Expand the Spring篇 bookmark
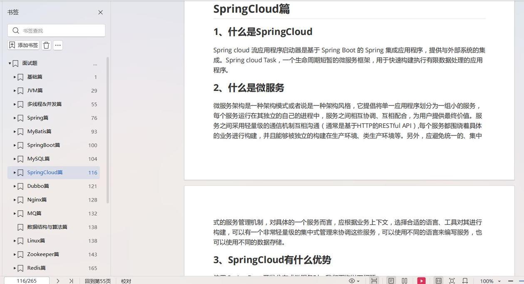The height and width of the screenshot is (284, 524). 15,118
